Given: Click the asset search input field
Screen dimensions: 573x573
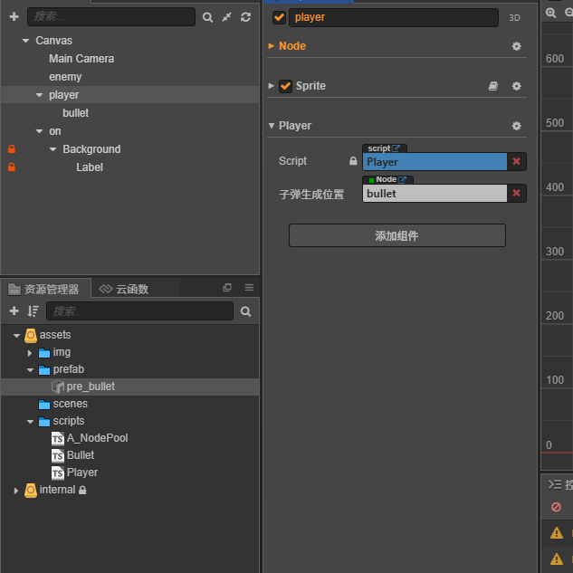Looking at the screenshot, I should (139, 311).
